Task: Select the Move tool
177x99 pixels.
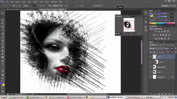Action: (x=2, y=13)
